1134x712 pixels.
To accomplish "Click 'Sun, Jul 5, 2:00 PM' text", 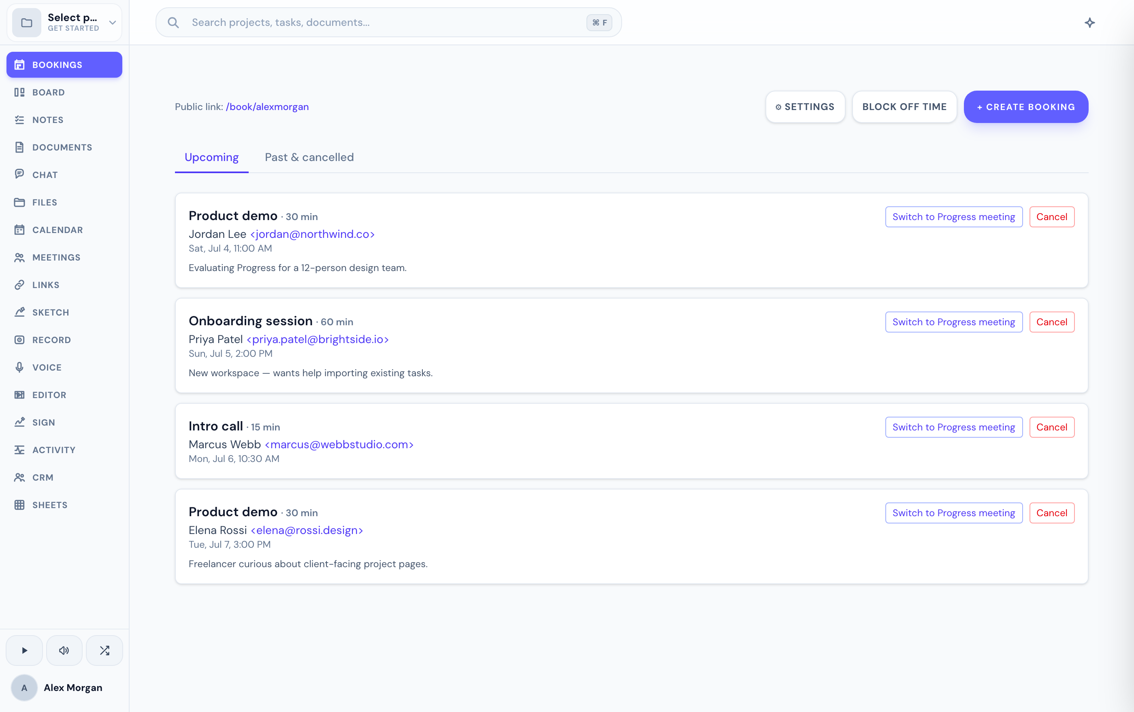I will [x=230, y=354].
